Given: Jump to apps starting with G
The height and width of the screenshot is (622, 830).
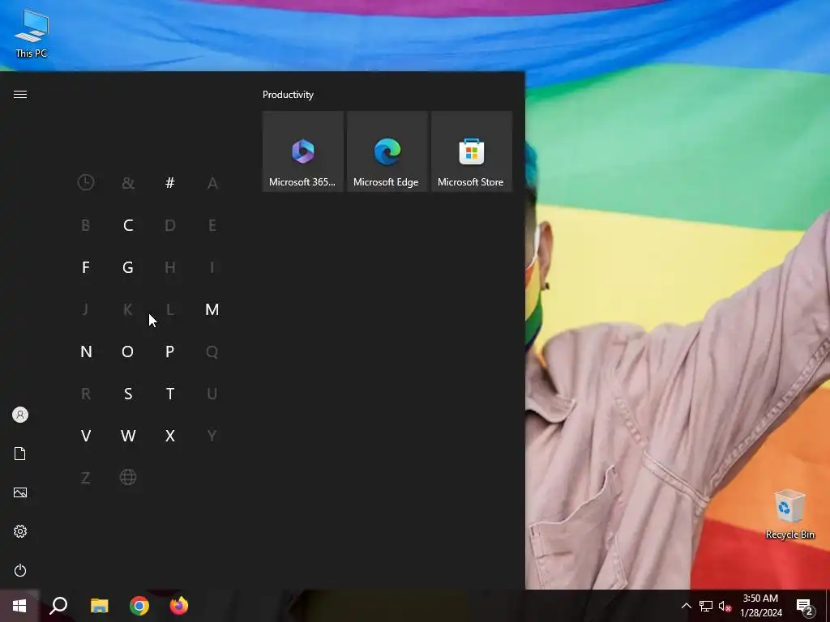Looking at the screenshot, I should (x=128, y=267).
